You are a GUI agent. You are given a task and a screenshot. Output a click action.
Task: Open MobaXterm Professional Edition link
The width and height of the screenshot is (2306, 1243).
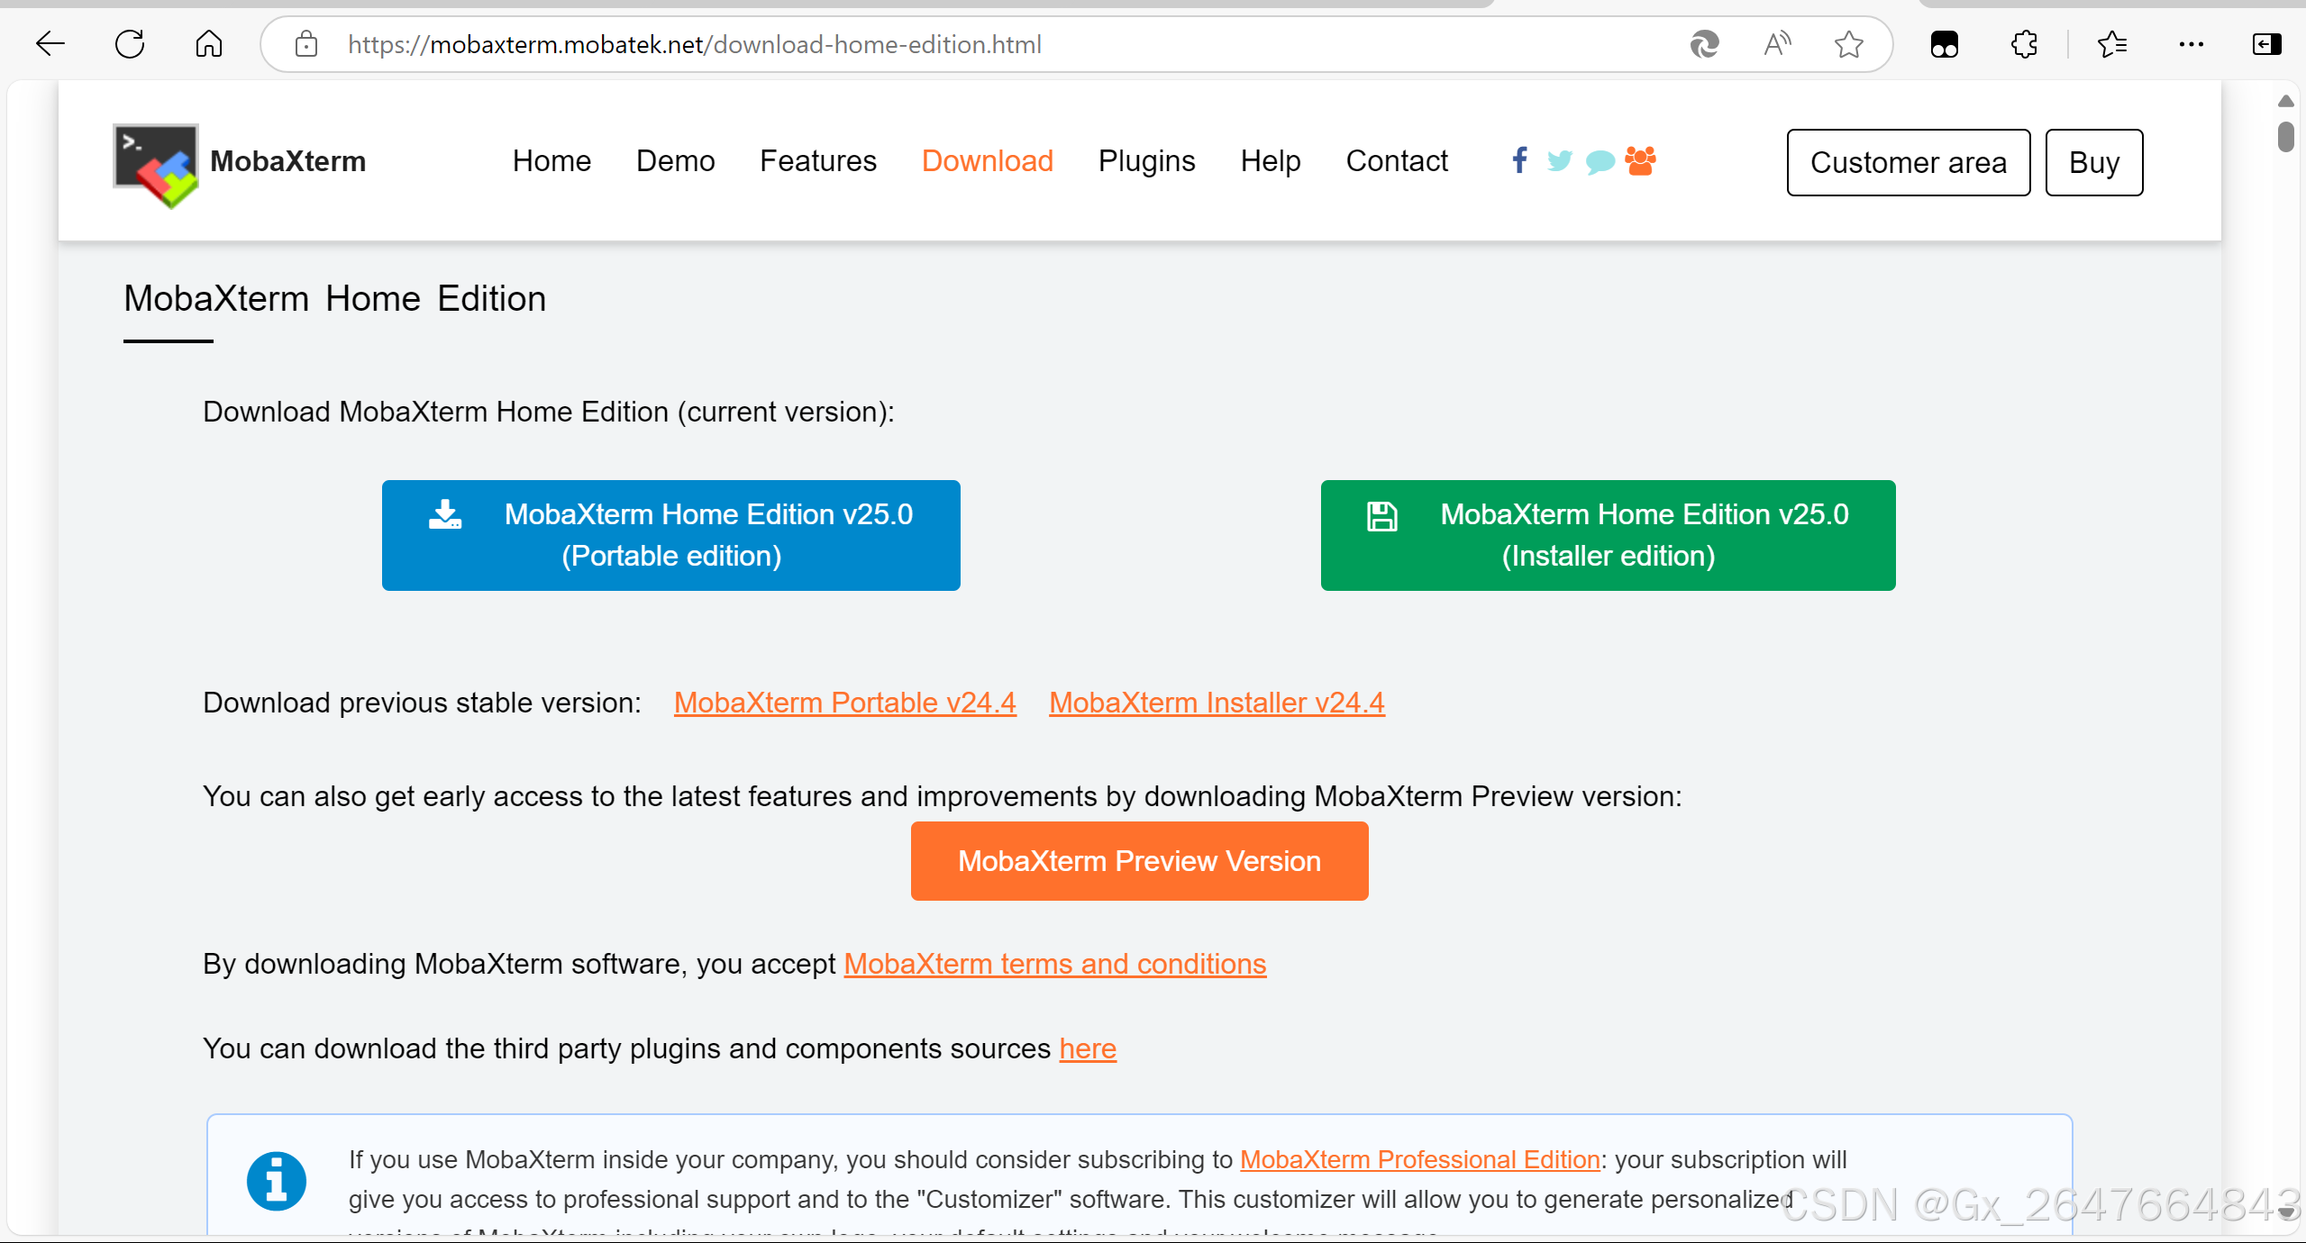pyautogui.click(x=1419, y=1159)
